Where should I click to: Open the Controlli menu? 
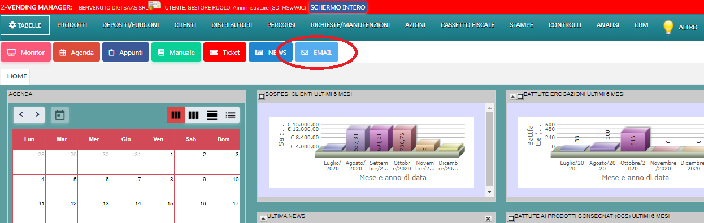[565, 25]
